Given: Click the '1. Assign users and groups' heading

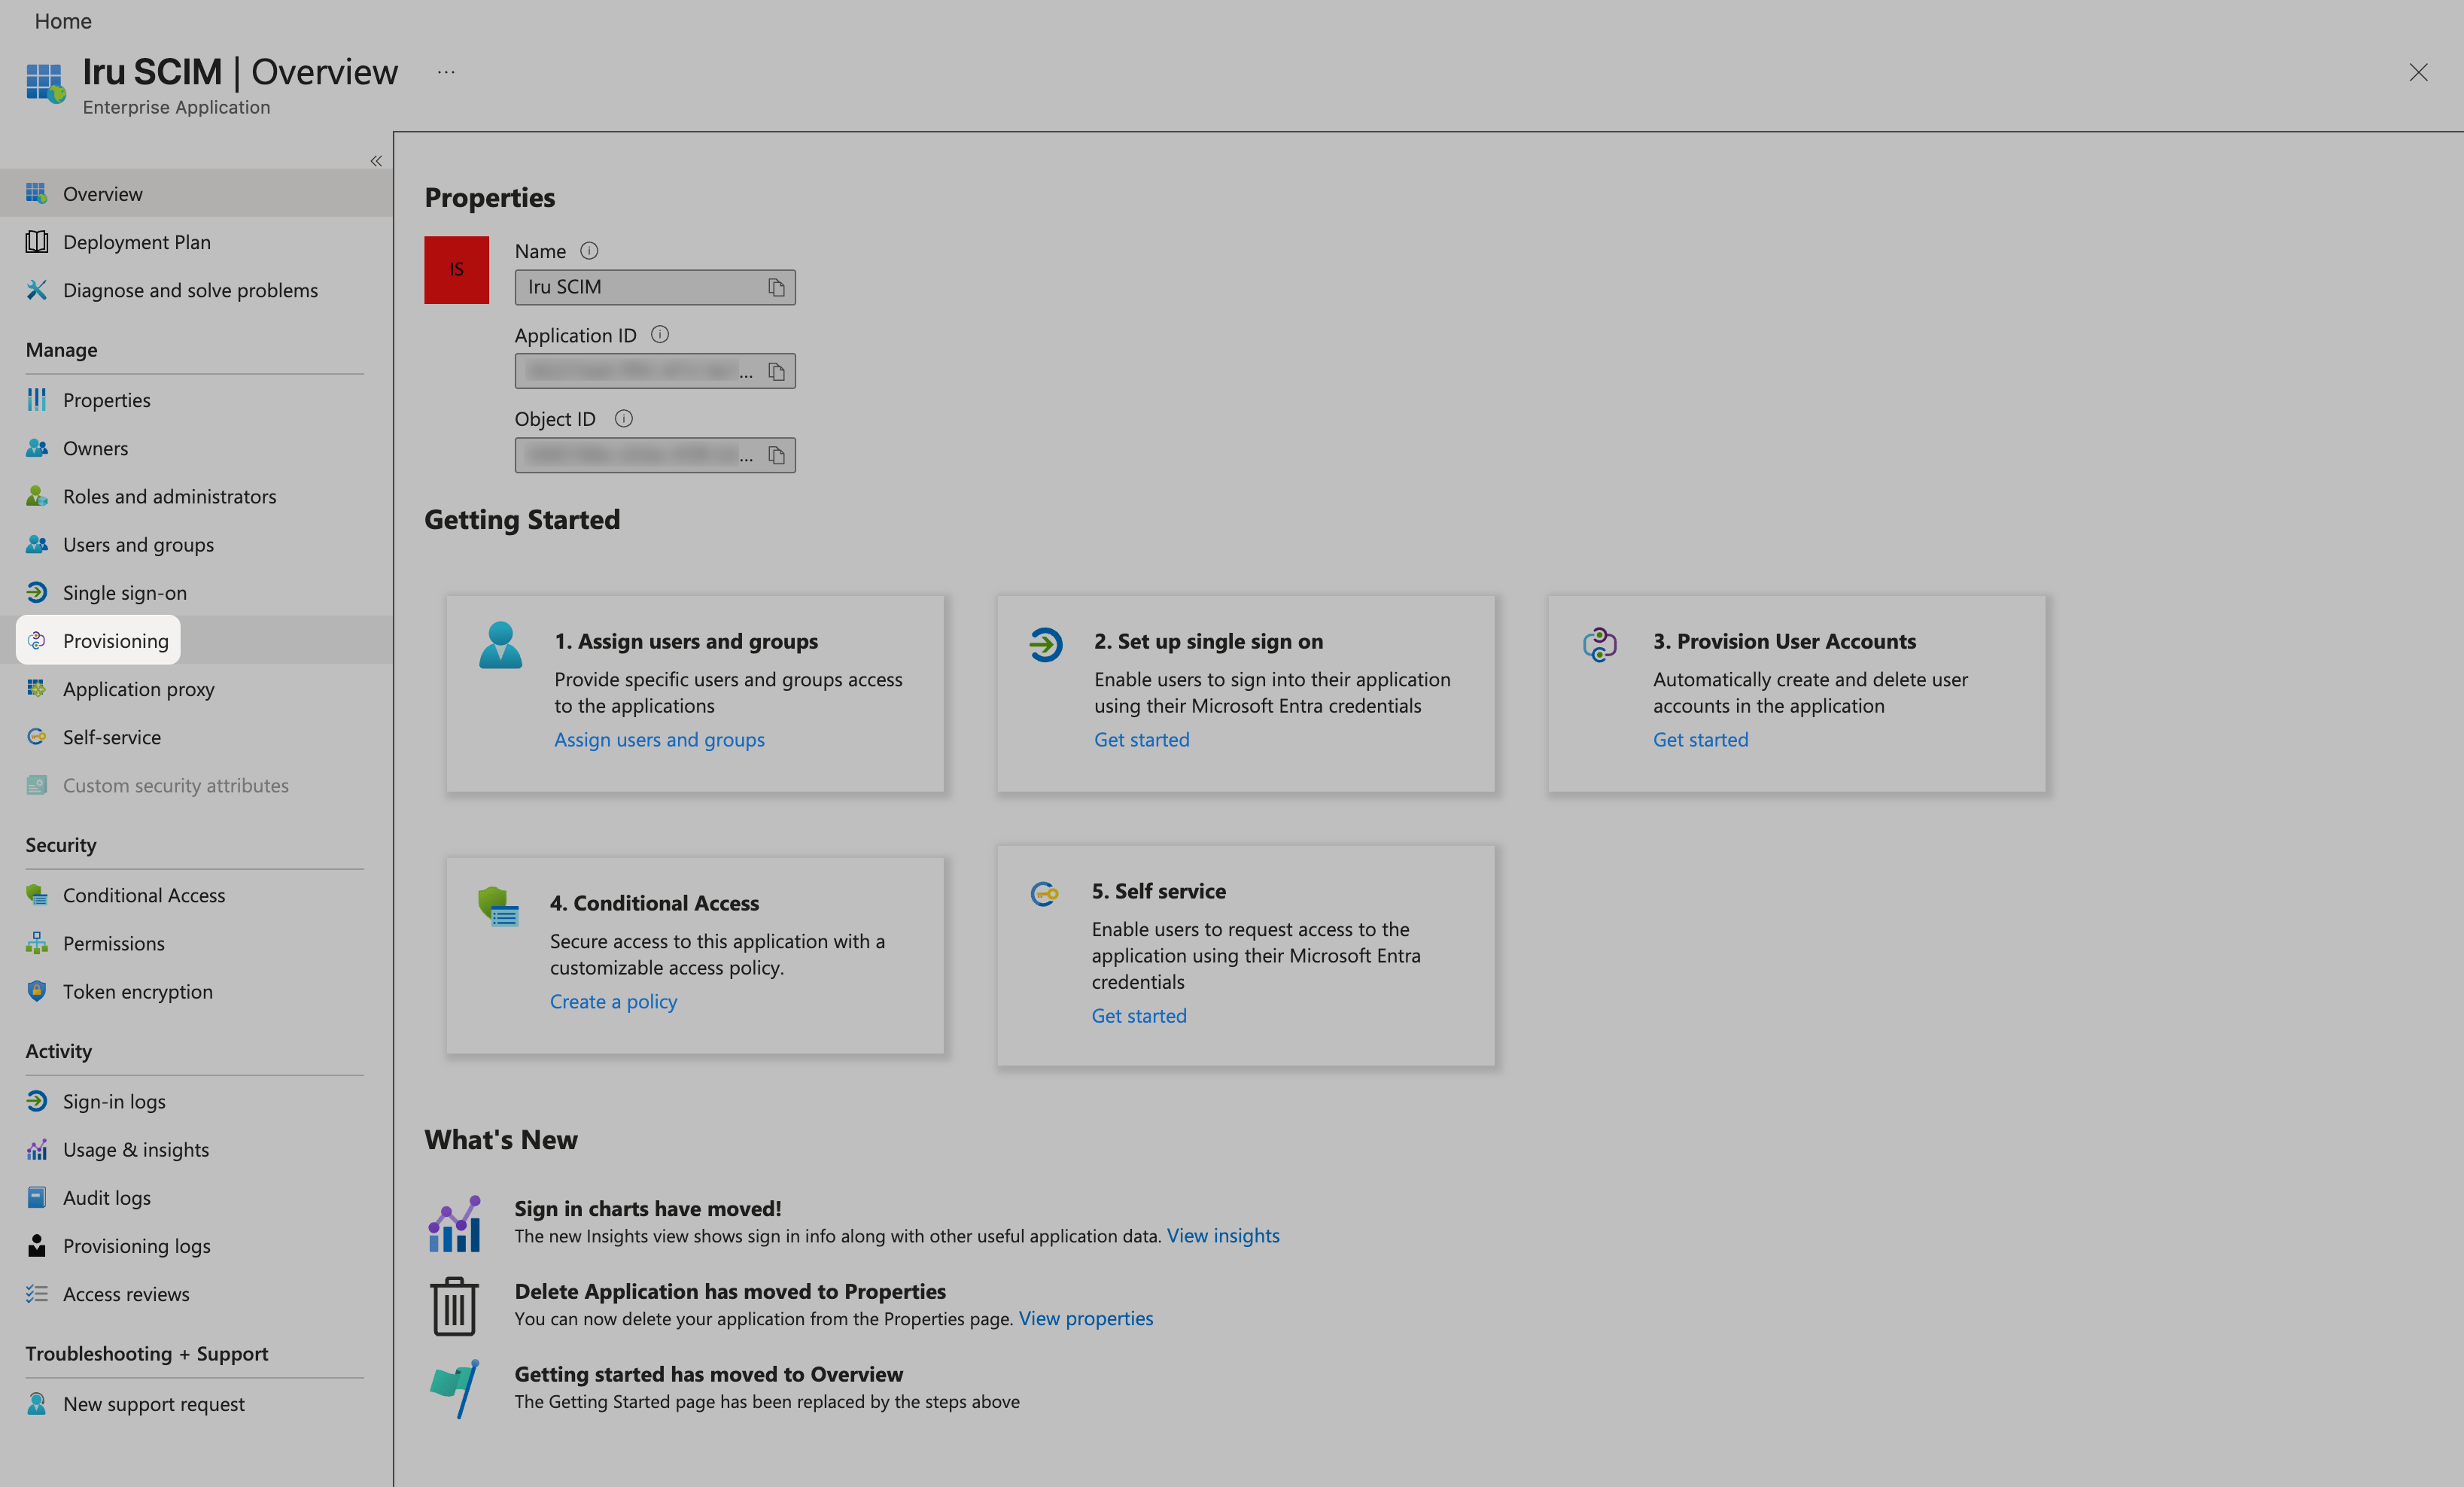Looking at the screenshot, I should [x=686, y=641].
